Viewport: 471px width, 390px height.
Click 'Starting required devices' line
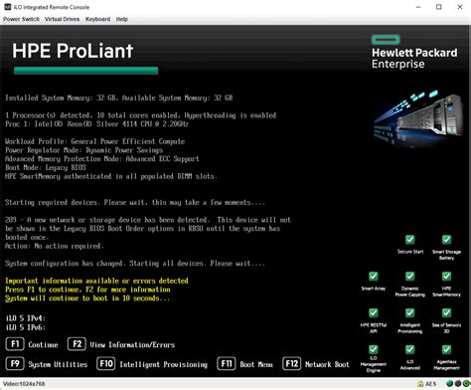tap(135, 202)
